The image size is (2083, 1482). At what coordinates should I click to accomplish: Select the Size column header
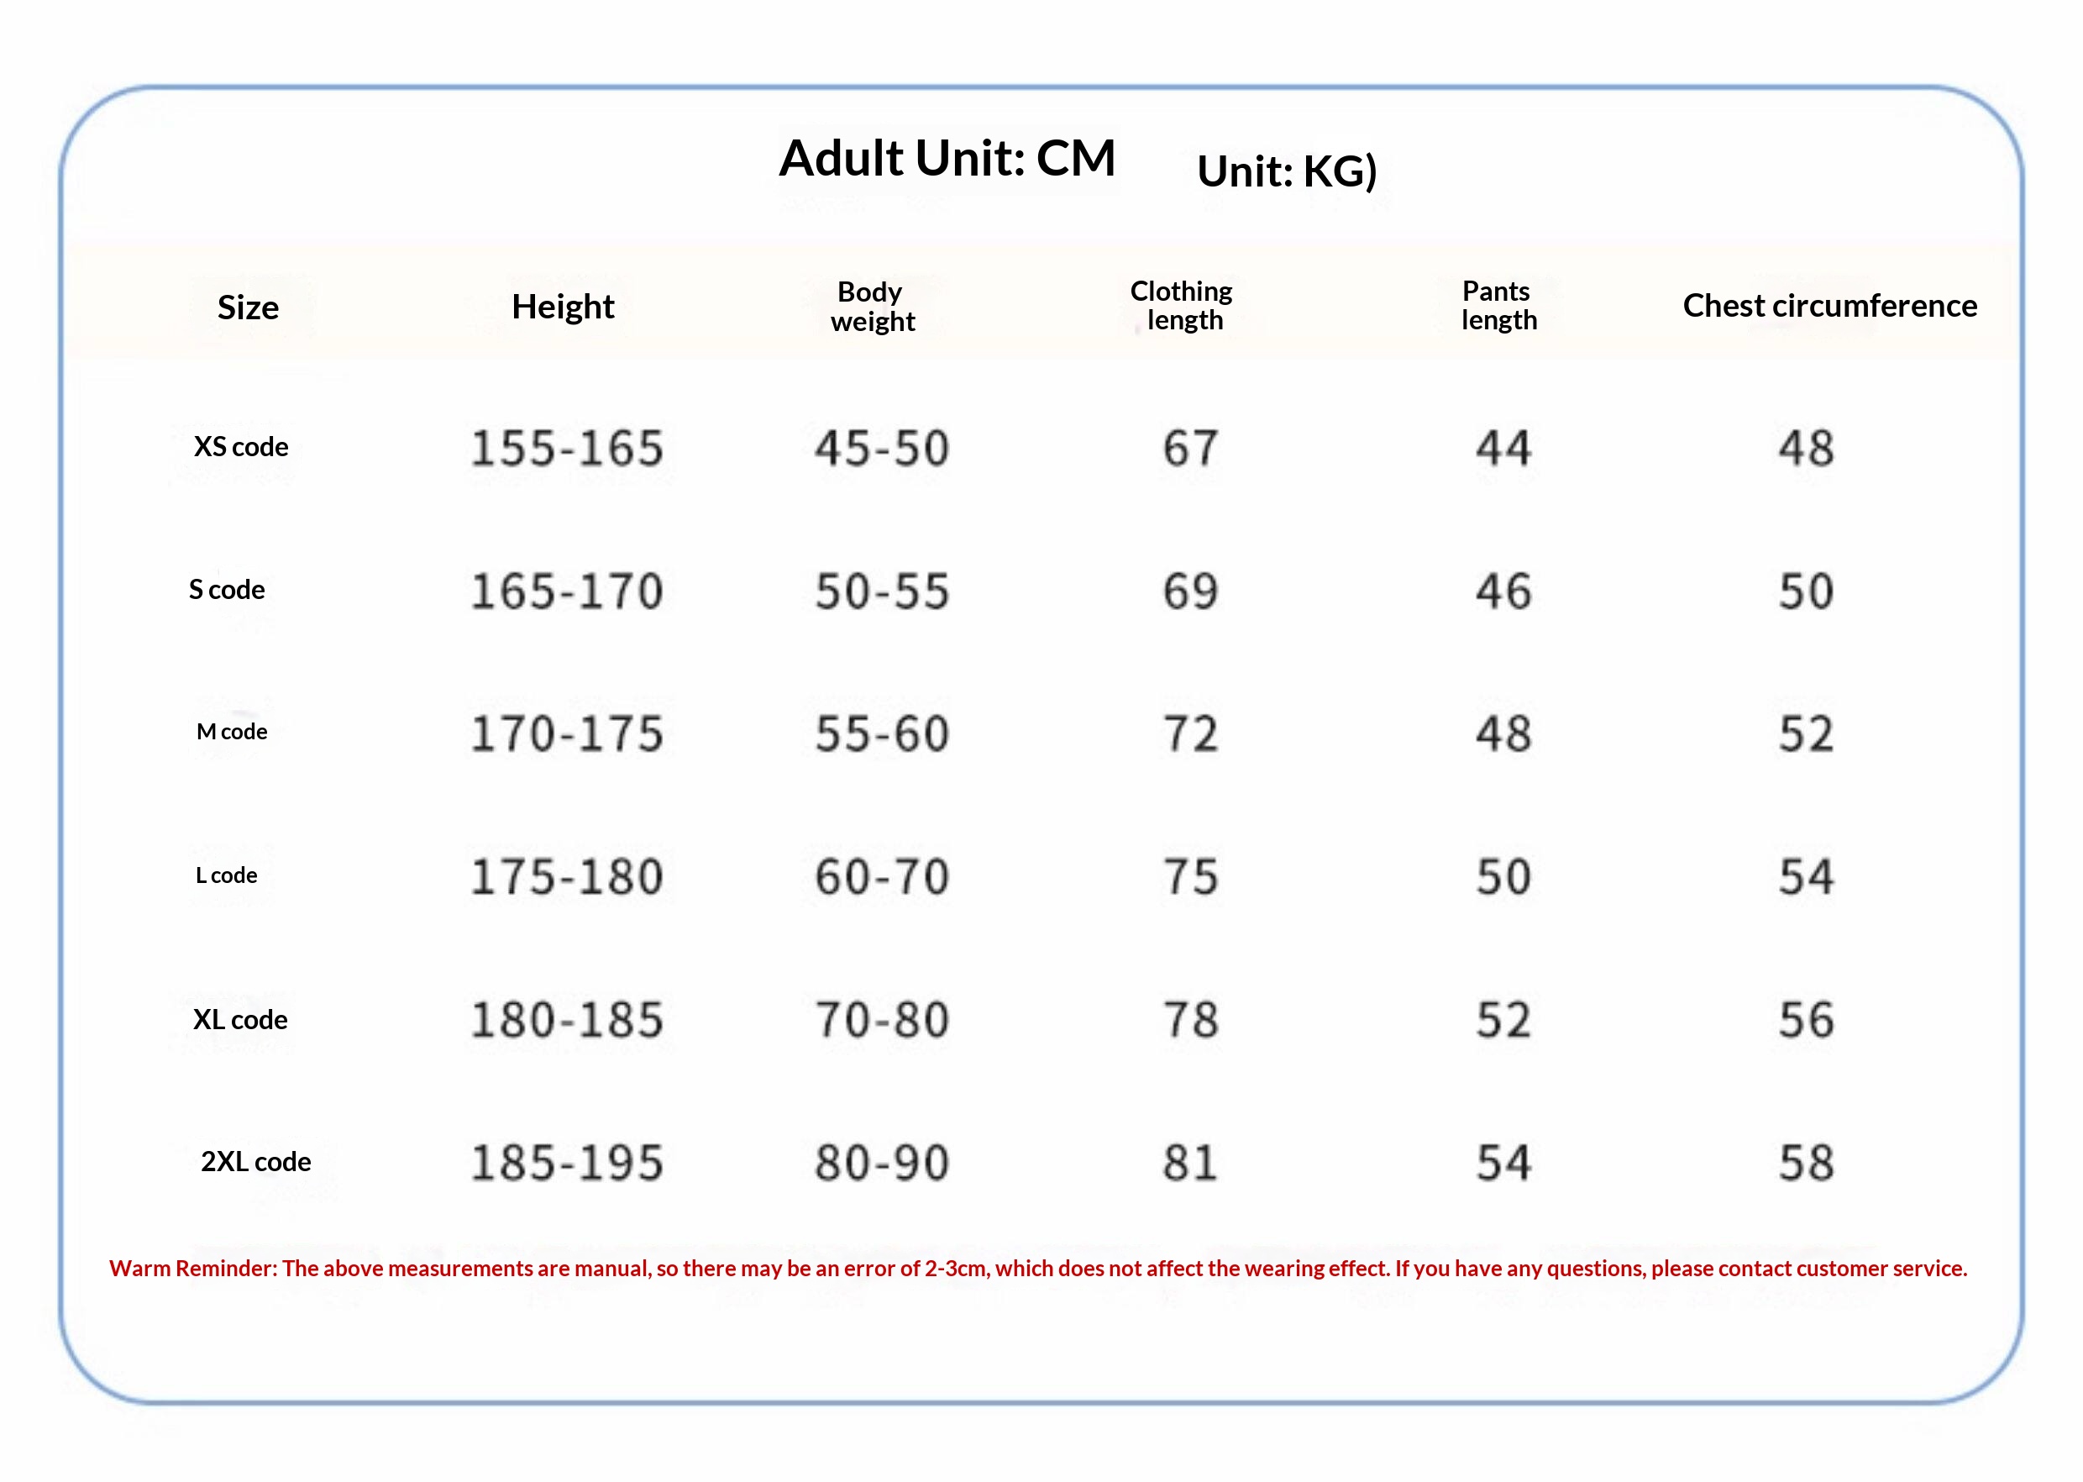[x=247, y=307]
